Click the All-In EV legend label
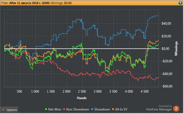184x114 pixels. pyautogui.click(x=121, y=109)
